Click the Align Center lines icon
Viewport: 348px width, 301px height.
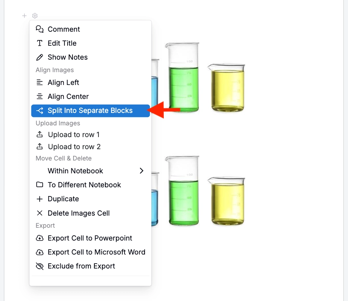40,96
